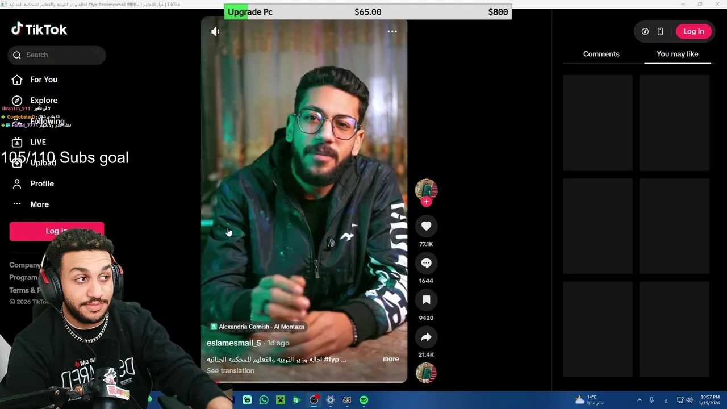Unmute the video with the speaker icon
This screenshot has width=727, height=409.
pyautogui.click(x=215, y=32)
